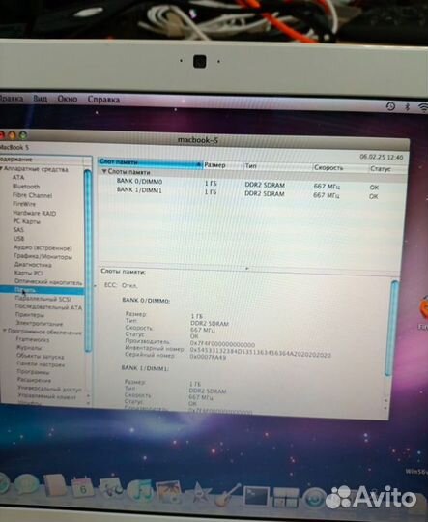Select Расширения in the sidebar

tap(34, 380)
